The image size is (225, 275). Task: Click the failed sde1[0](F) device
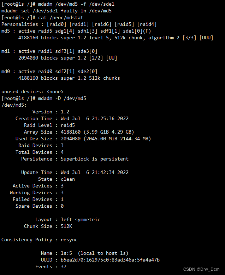(137, 31)
